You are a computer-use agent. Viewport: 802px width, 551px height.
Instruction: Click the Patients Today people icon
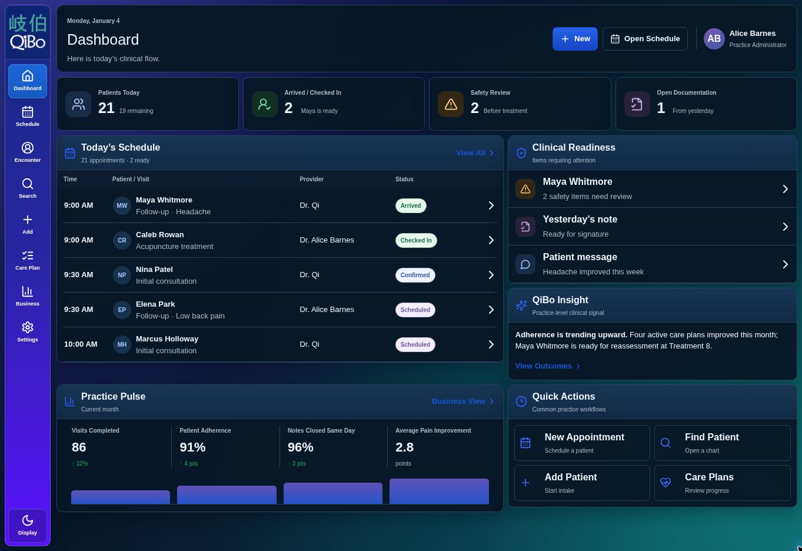point(78,104)
